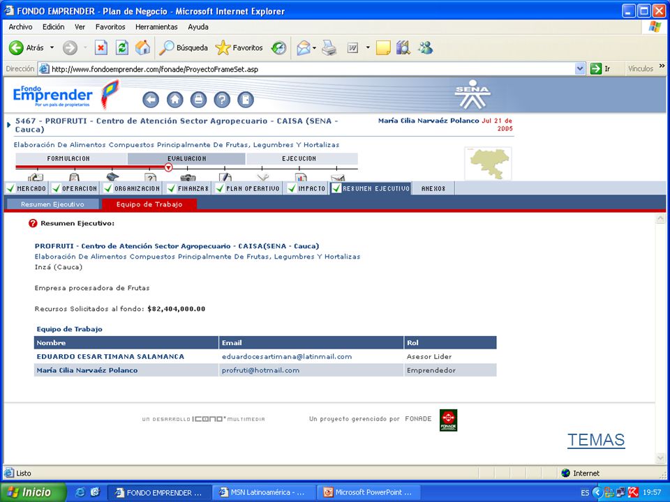Open Búsqueda search in IE toolbar
This screenshot has height=502, width=670.
(x=184, y=47)
